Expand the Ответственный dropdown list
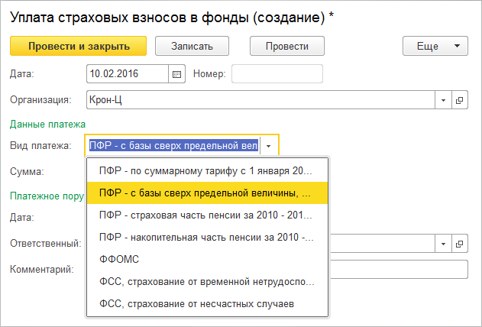The image size is (482, 327). (444, 244)
